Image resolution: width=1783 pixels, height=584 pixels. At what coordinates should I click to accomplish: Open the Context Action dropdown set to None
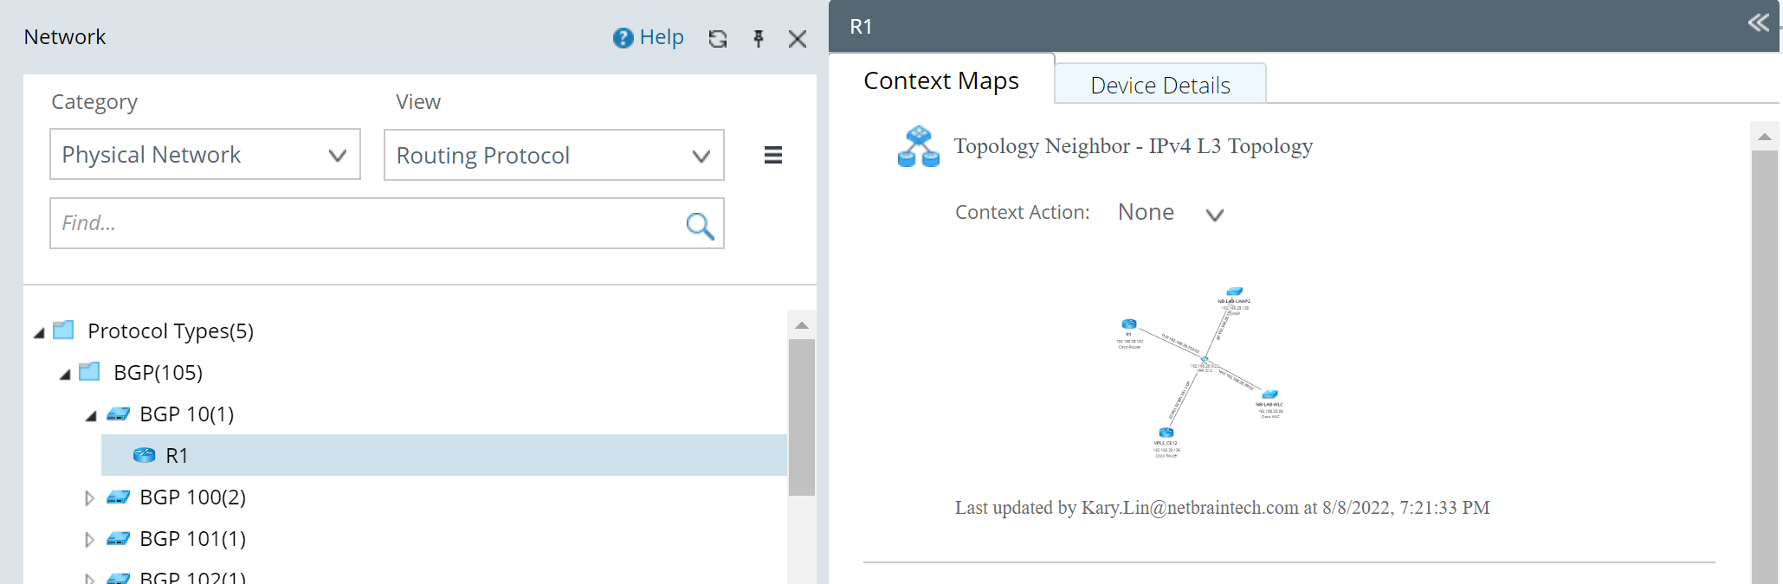pyautogui.click(x=1214, y=214)
